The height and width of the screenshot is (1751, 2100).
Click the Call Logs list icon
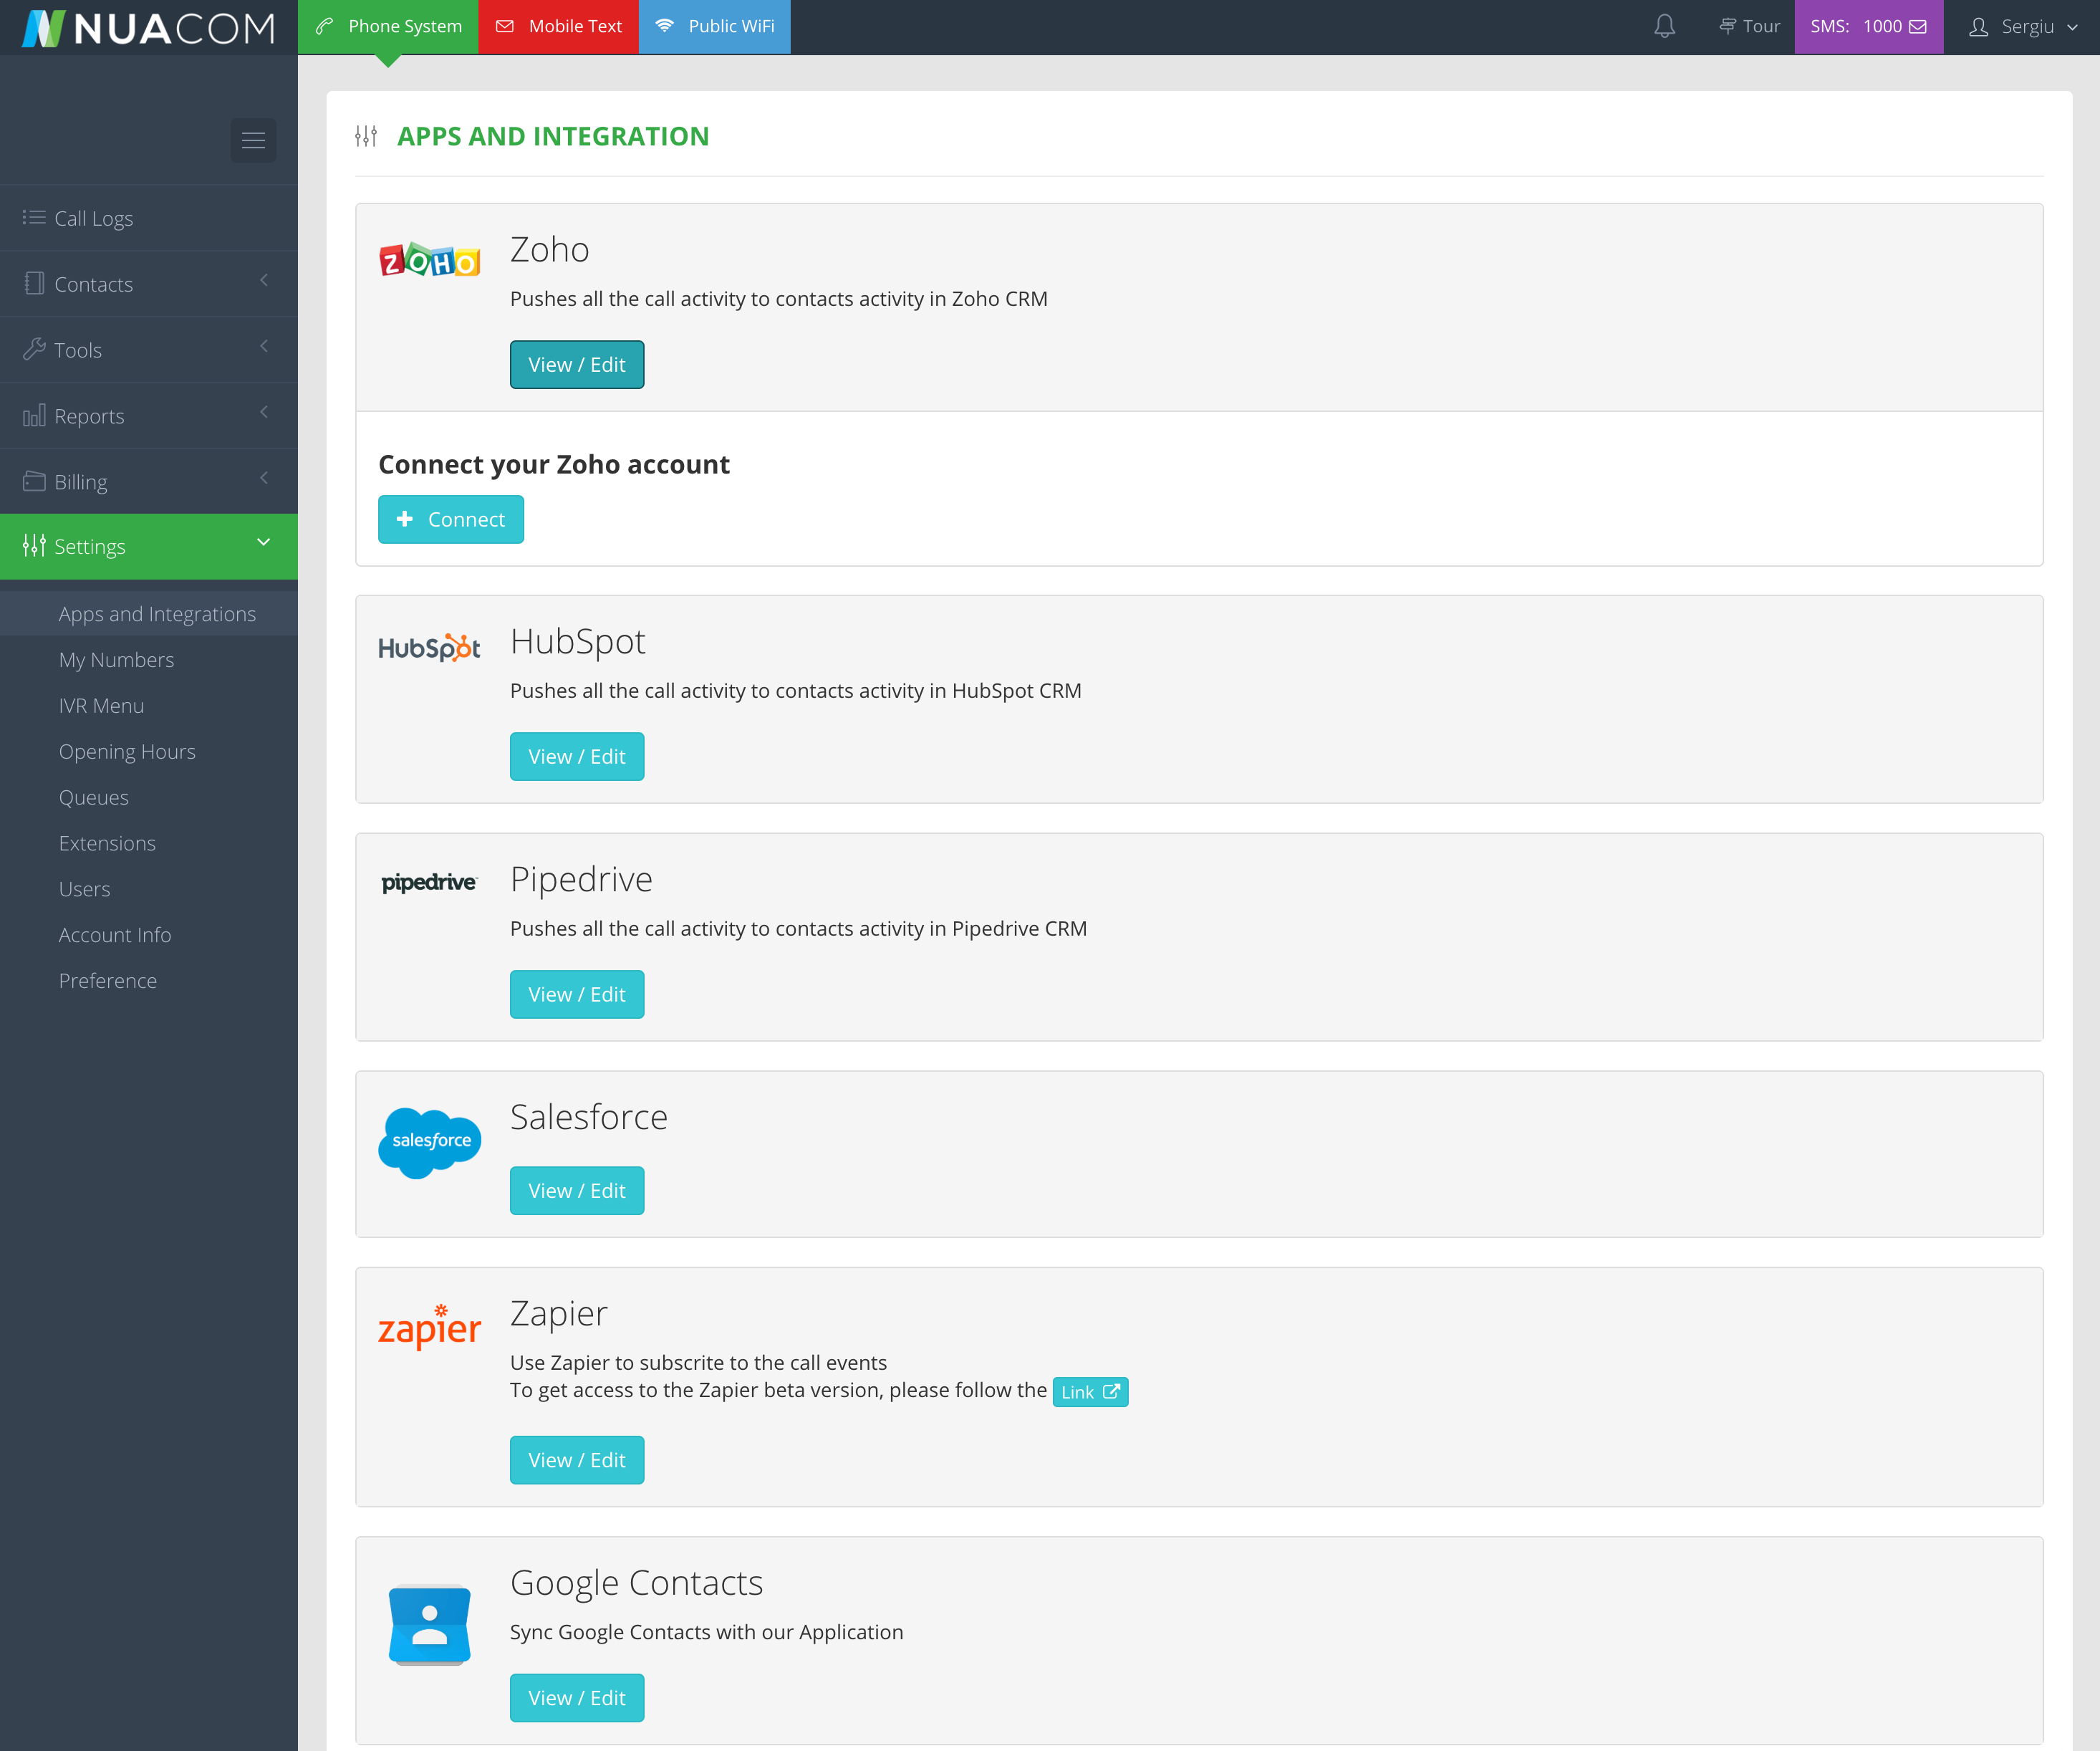pos(34,217)
